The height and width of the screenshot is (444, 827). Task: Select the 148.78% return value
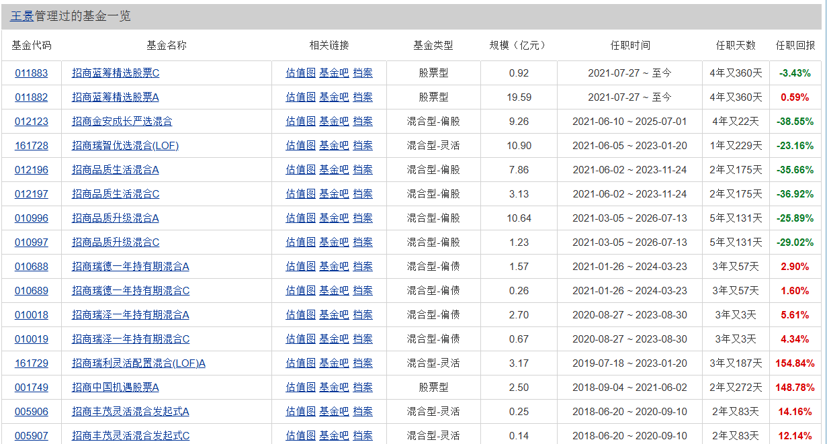click(795, 388)
